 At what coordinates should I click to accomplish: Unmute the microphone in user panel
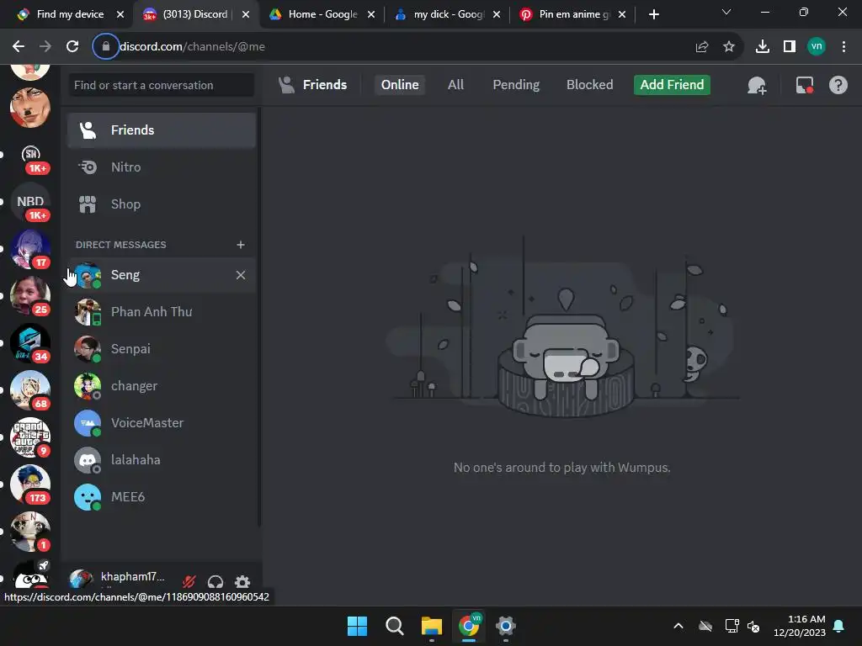tap(189, 582)
